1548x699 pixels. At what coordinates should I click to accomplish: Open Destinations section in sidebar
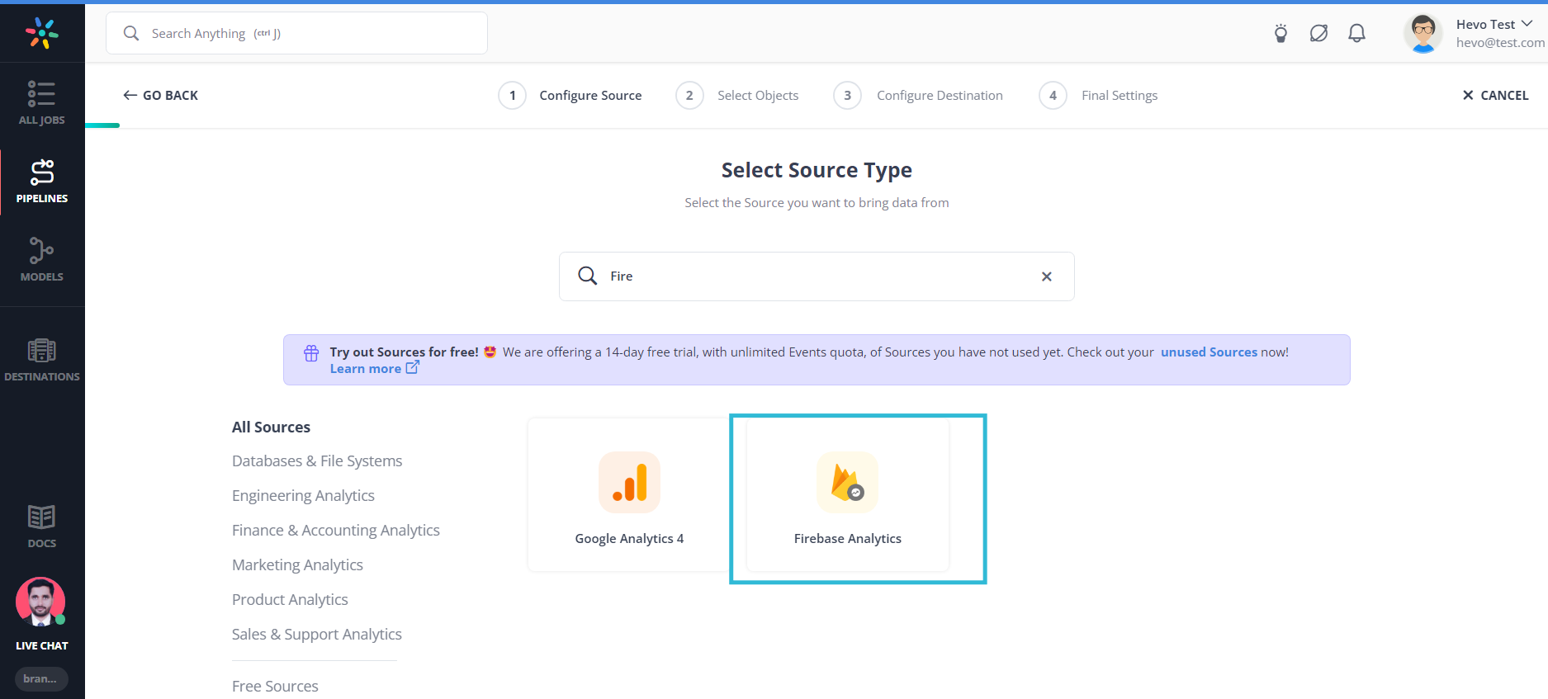click(x=42, y=360)
